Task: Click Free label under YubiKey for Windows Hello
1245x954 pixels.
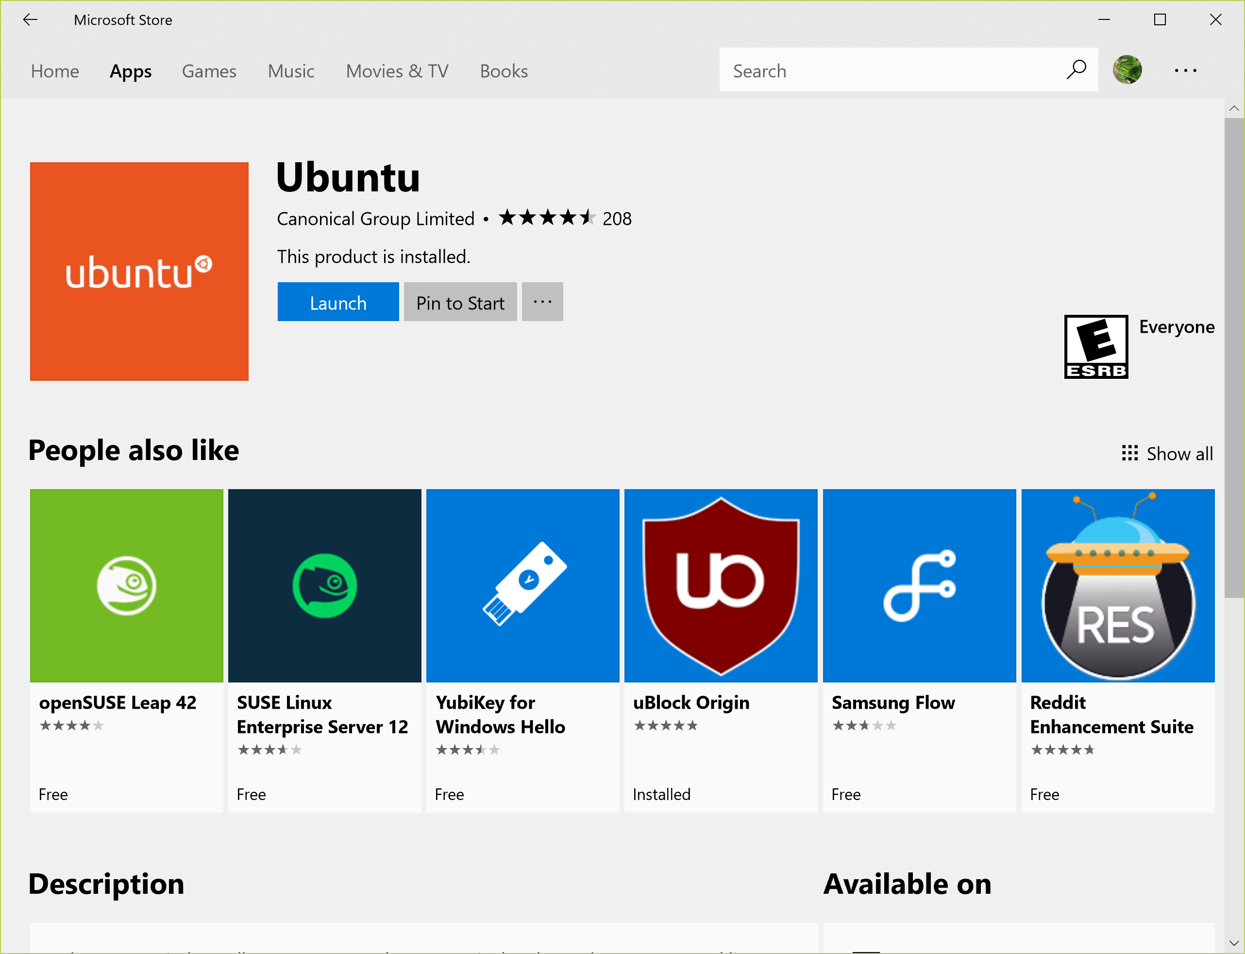Action: click(449, 794)
